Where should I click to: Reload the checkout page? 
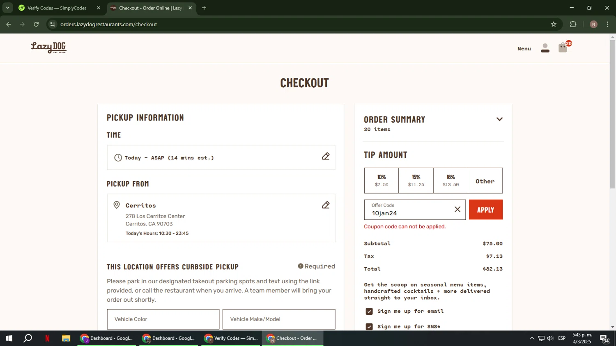click(36, 24)
